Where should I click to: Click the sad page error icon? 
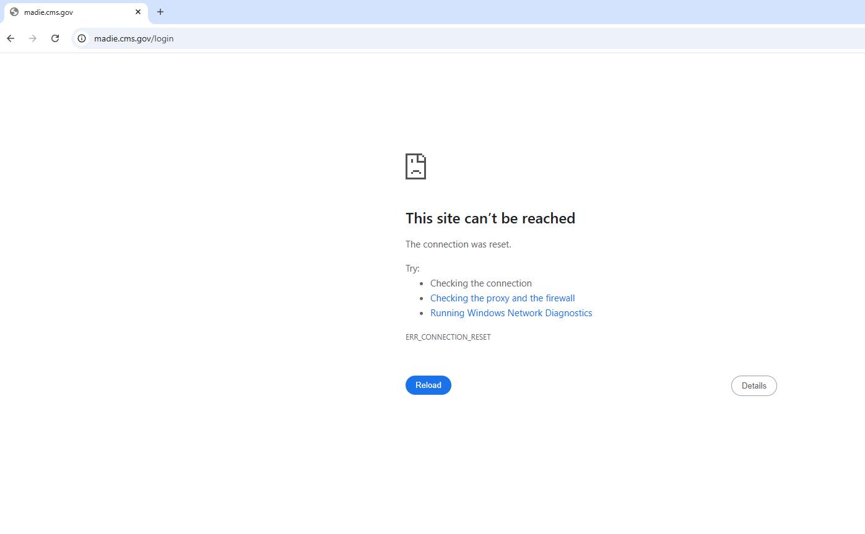(415, 166)
